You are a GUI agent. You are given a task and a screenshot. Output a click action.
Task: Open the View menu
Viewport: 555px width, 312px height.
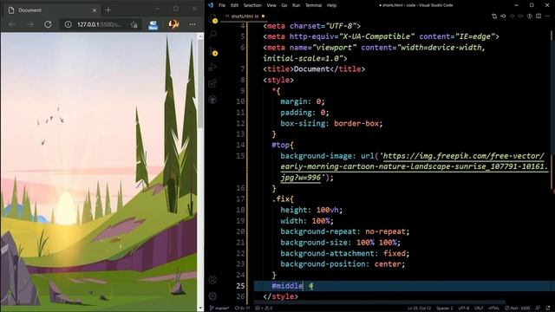tap(271, 5)
